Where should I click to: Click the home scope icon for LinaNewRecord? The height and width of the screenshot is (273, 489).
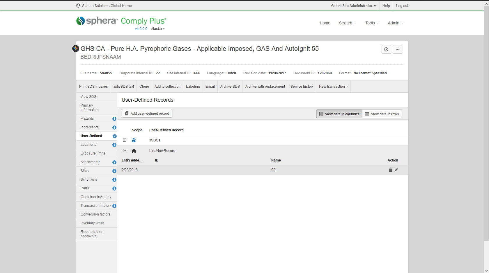point(134,151)
